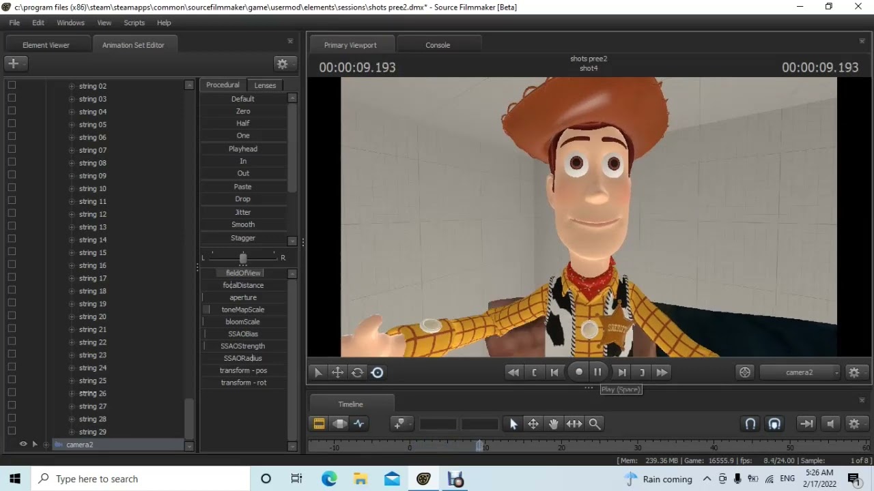Select the timeline horizontal stretch tool
Screen dimensions: 874x491
574,423
